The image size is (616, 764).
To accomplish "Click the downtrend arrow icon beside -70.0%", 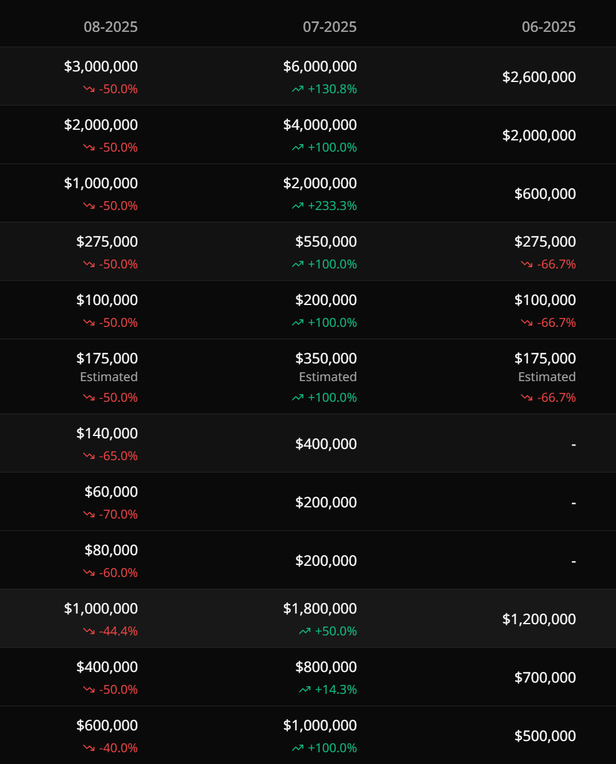I will 89,514.
